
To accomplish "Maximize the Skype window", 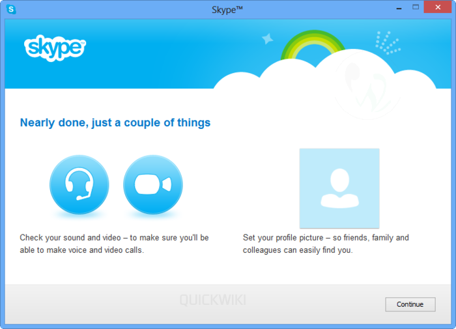I will 416,8.
